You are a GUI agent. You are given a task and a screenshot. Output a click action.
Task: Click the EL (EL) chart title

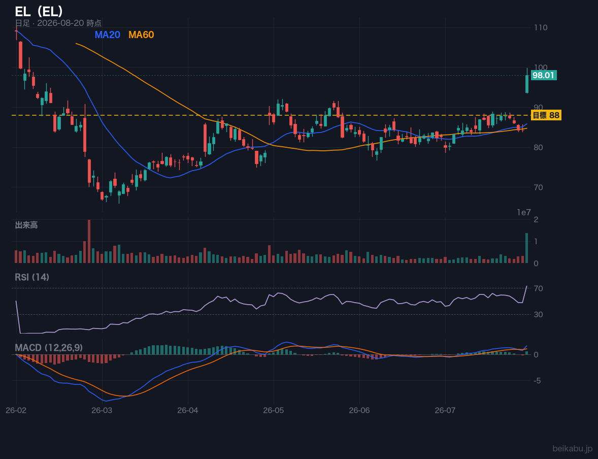tap(39, 12)
